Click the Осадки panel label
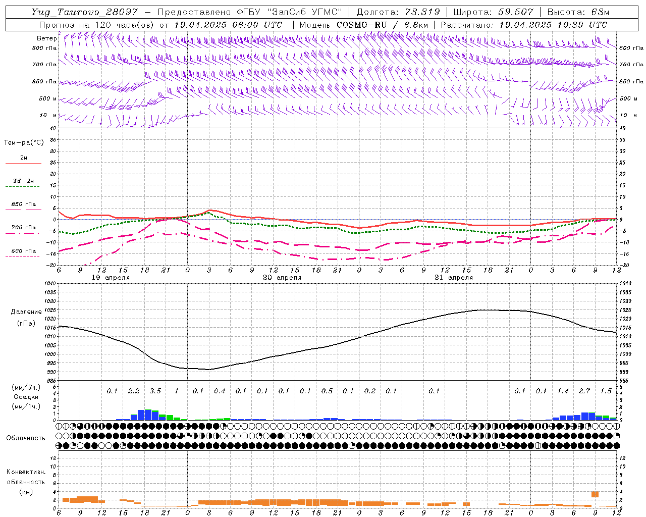Screen dimensions: 646x517 [x=26, y=397]
